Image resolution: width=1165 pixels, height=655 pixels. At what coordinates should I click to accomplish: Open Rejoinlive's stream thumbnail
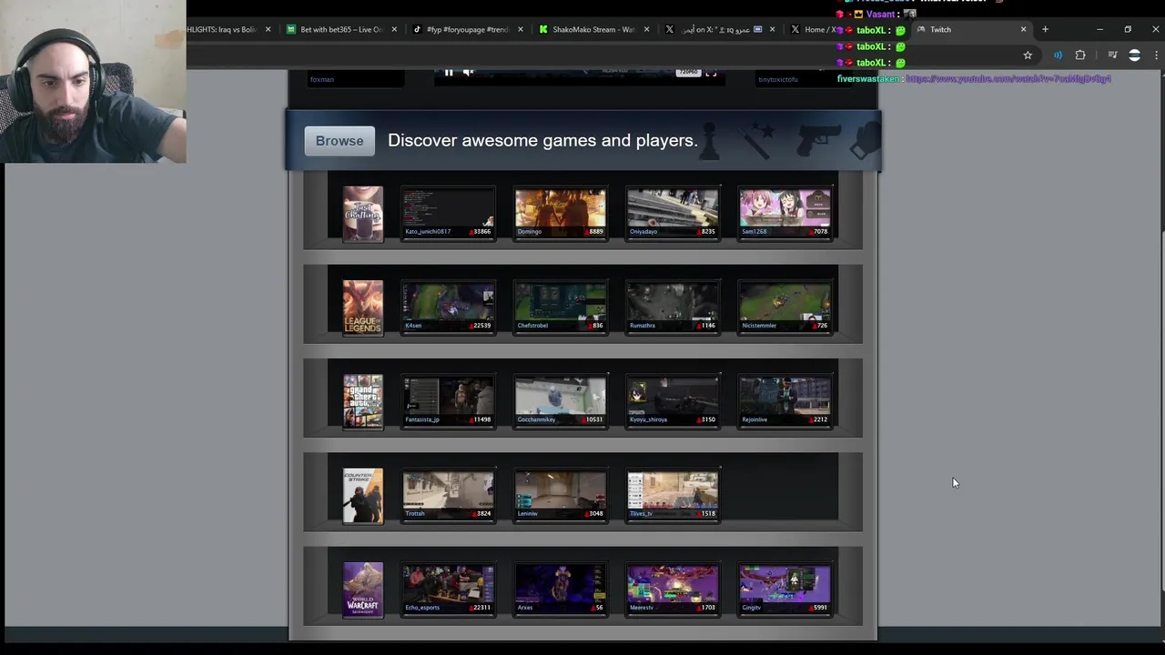point(785,401)
